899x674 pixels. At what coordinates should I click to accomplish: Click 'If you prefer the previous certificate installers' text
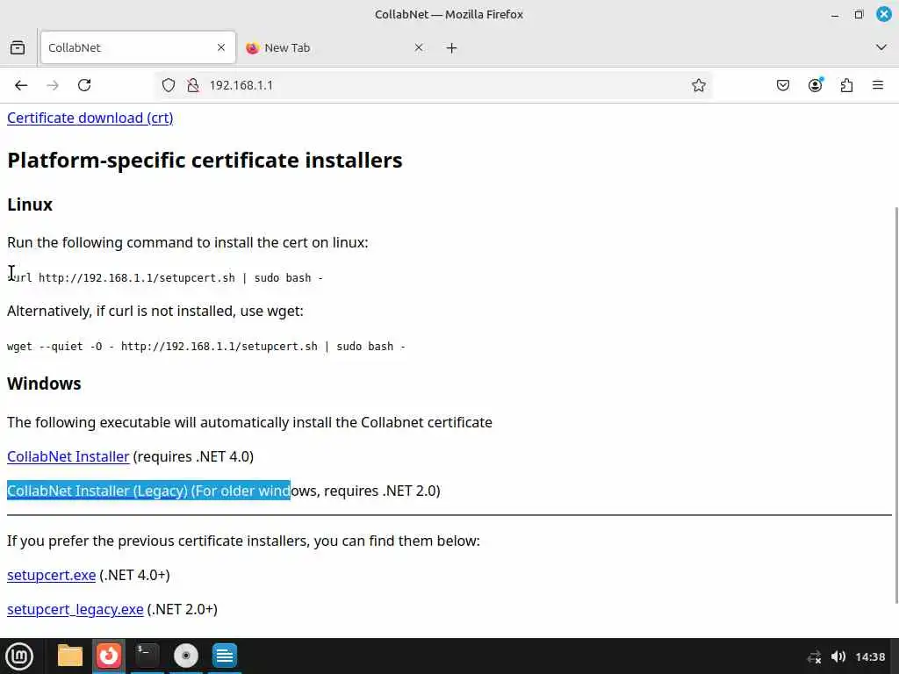point(244,541)
